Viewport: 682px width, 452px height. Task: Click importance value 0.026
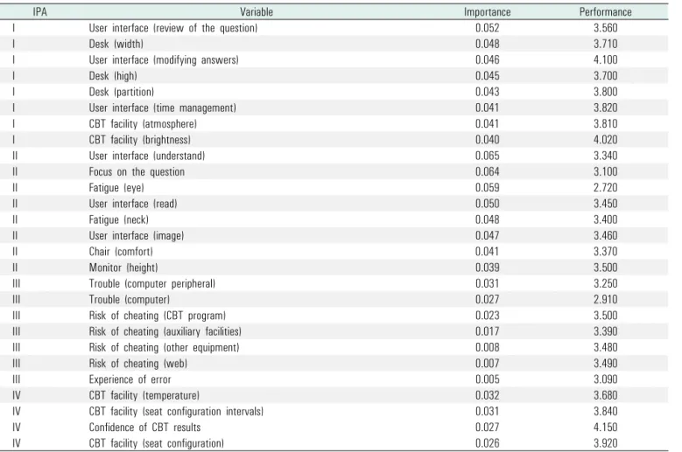tap(487, 444)
